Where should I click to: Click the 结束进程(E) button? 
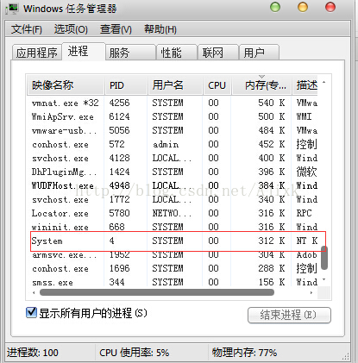click(x=289, y=315)
